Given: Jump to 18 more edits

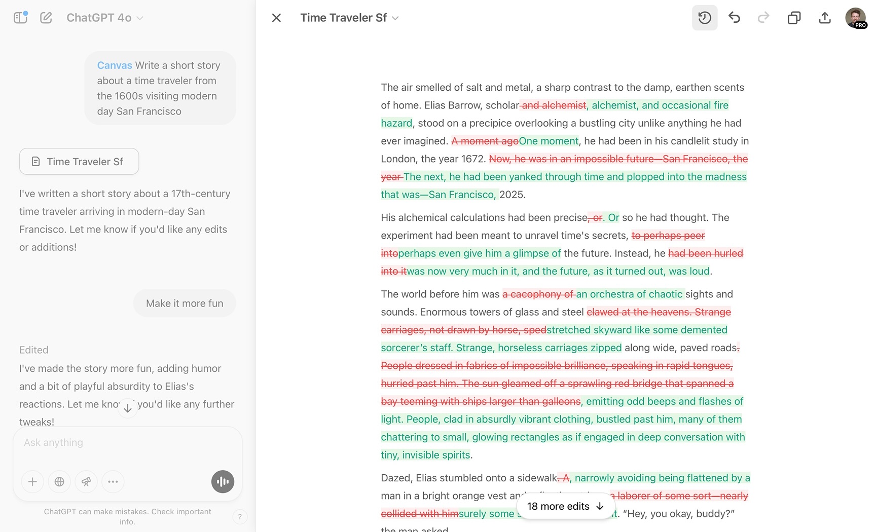Looking at the screenshot, I should click(565, 506).
